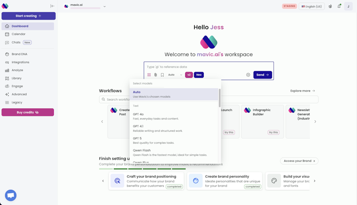This screenshot has width=357, height=205.
Task: Click the brand personality face icon
Action: (196, 181)
